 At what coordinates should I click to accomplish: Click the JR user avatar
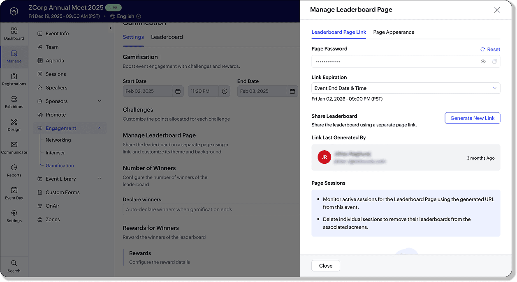325,157
